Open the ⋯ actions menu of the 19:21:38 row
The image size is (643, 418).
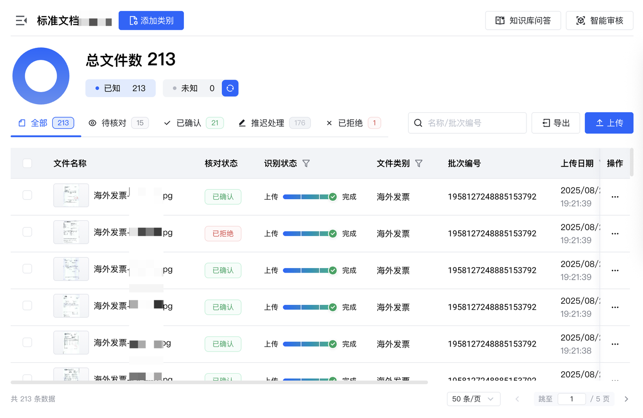coord(615,344)
